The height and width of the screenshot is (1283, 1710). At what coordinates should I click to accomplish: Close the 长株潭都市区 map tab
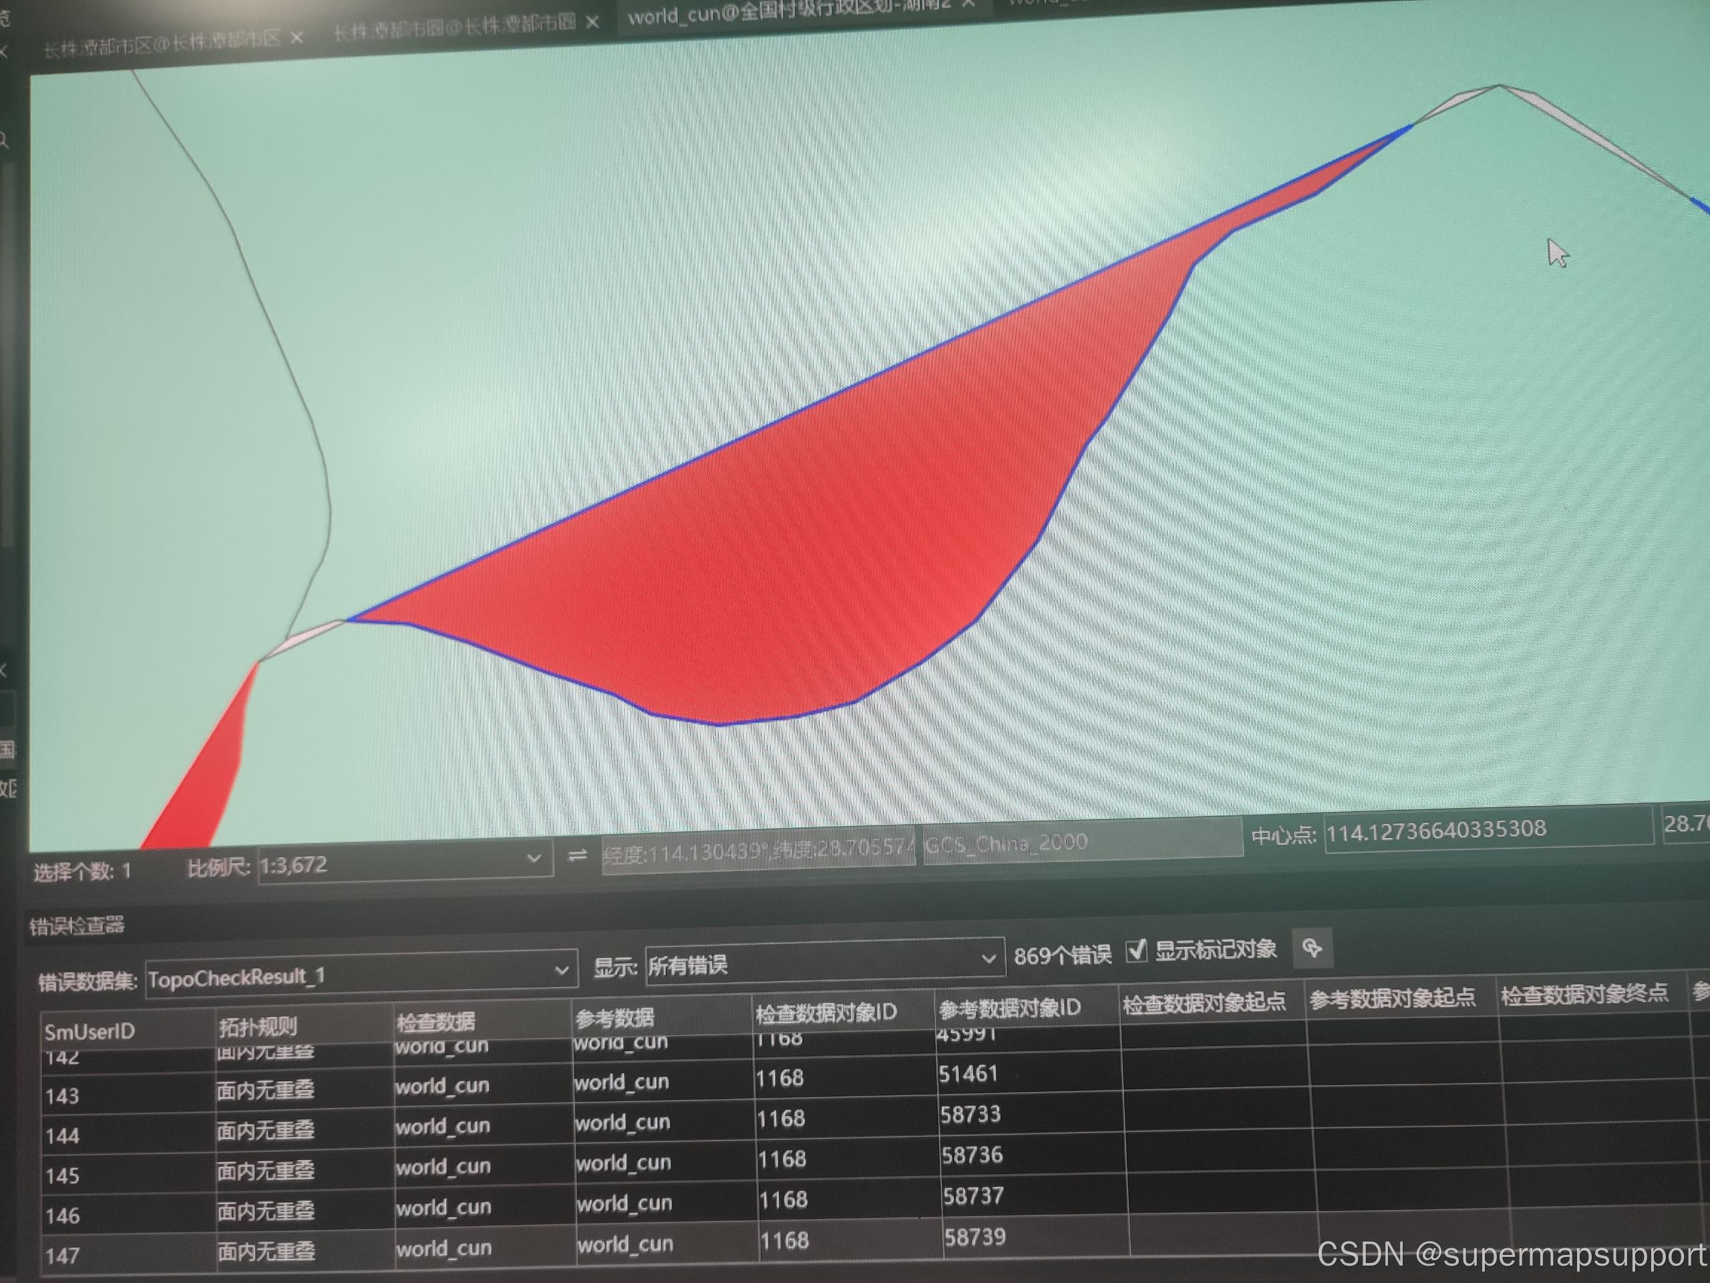297,38
